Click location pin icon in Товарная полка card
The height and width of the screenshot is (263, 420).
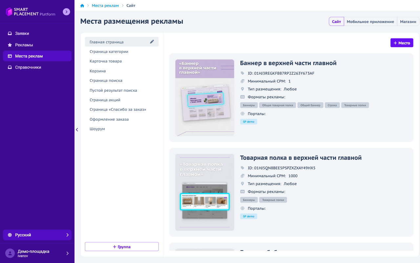coord(242,184)
